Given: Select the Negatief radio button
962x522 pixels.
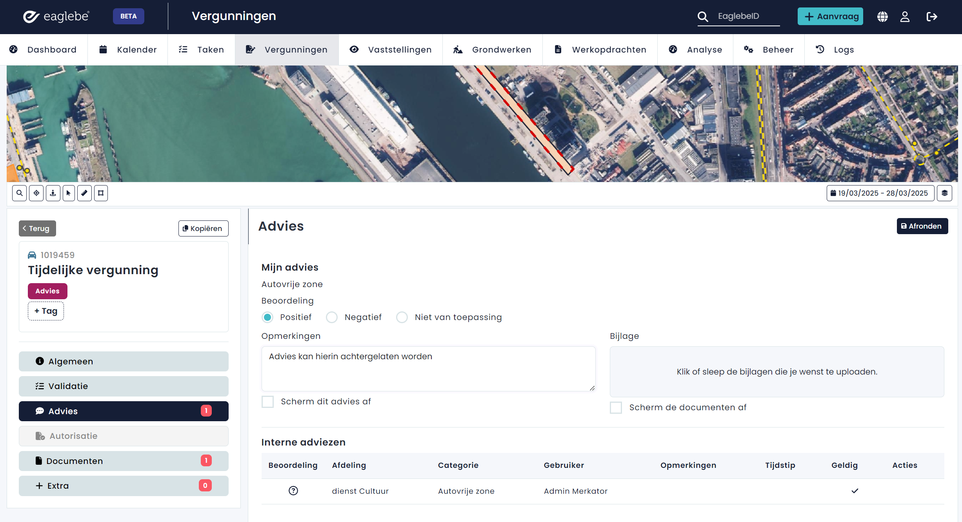Looking at the screenshot, I should click(x=332, y=317).
